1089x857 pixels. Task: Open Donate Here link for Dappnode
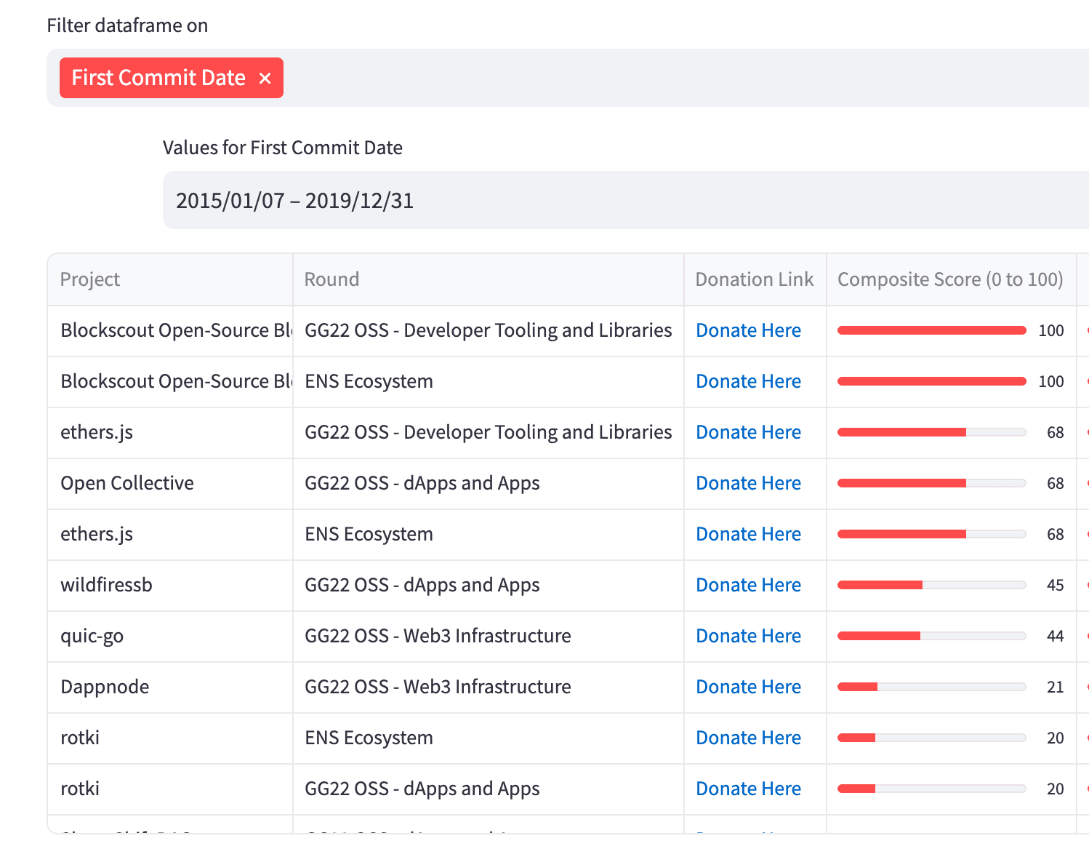click(x=748, y=687)
